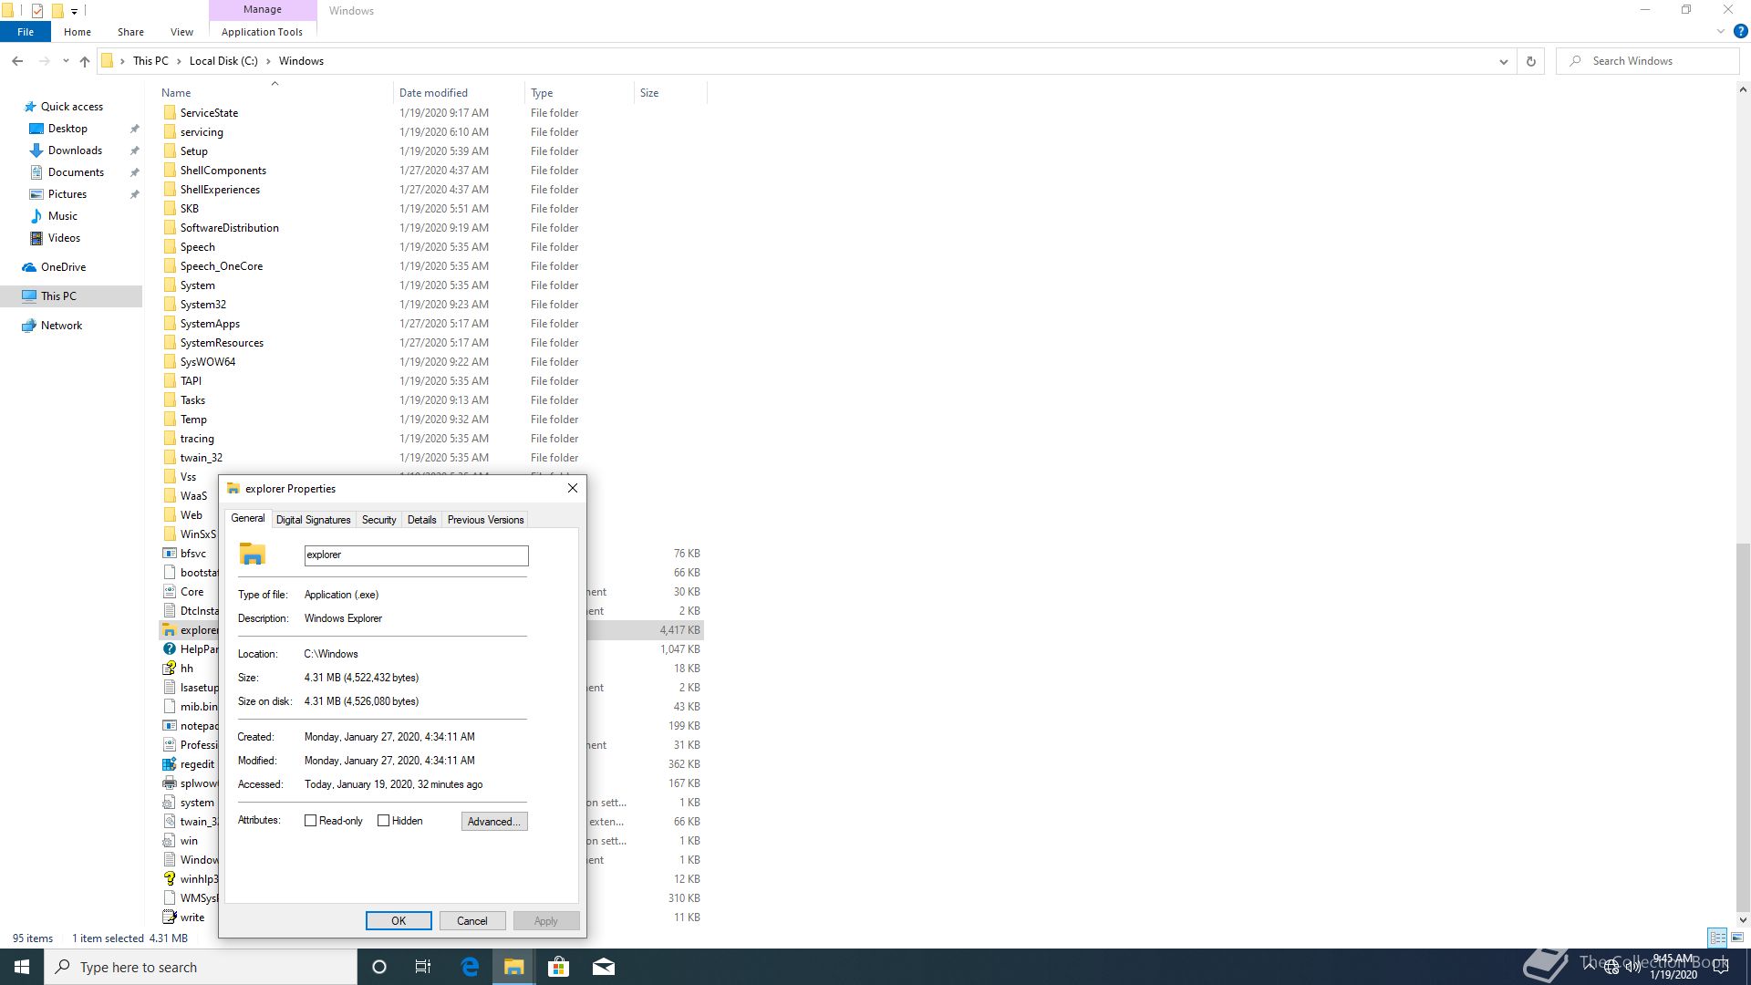Click the Search Windows box
The height and width of the screenshot is (985, 1751).
tap(1648, 61)
